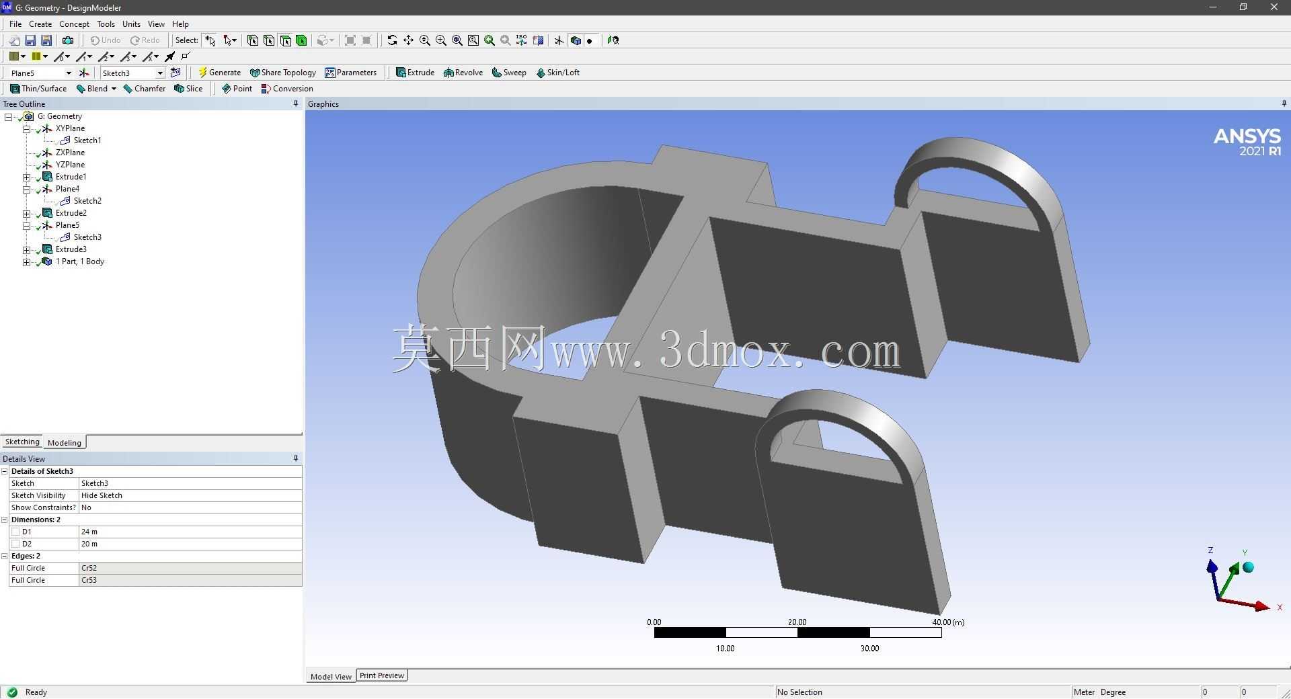This screenshot has width=1291, height=699.
Task: Click Share Topology tool
Action: [x=282, y=73]
